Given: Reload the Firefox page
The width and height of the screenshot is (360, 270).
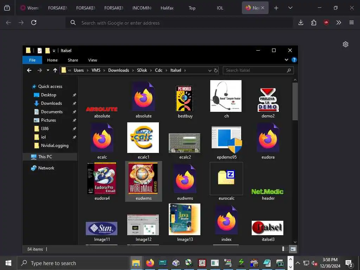Looking at the screenshot, I should [x=34, y=22].
